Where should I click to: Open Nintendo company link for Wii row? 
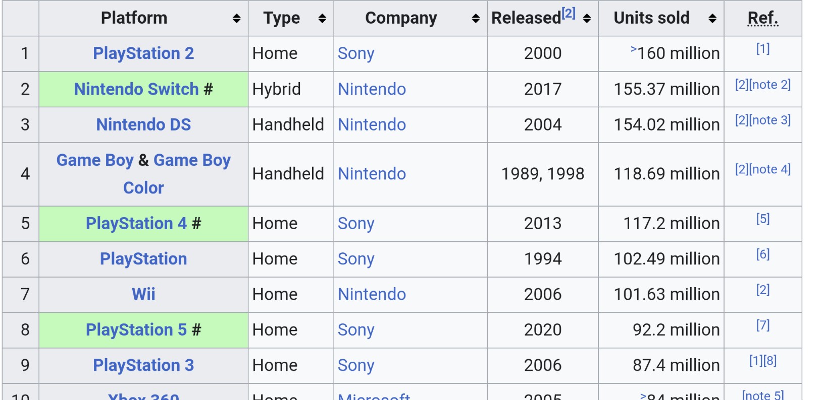pyautogui.click(x=372, y=294)
